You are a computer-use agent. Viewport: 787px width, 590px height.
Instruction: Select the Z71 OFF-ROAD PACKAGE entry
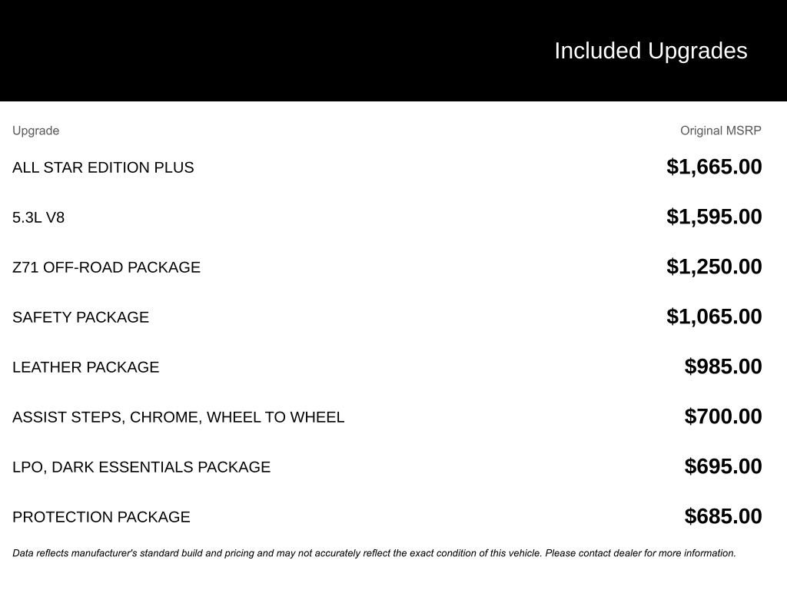tap(106, 267)
